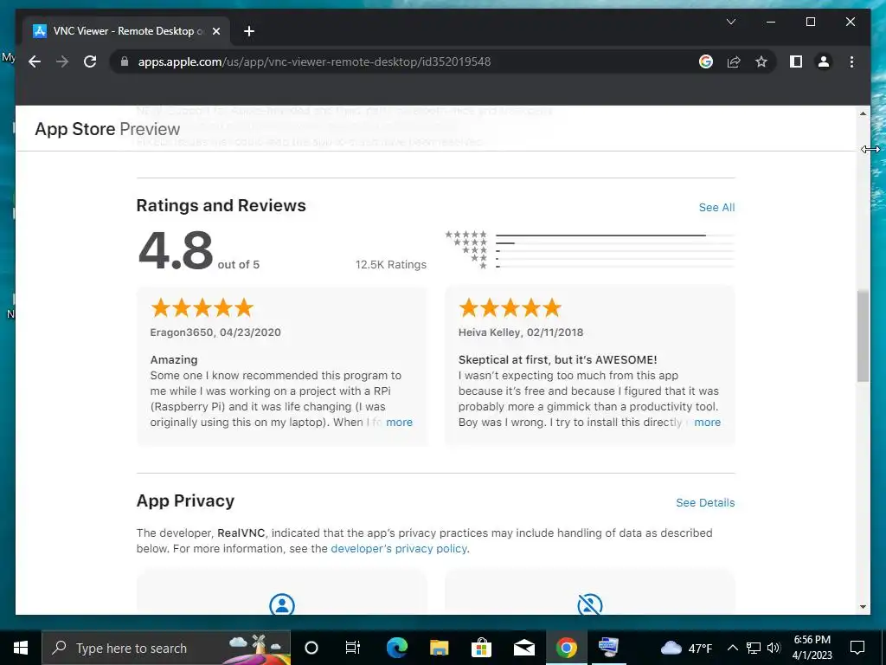Screen dimensions: 886x665
Task: Click the page vertical scrollbar thumb
Action: (x=863, y=337)
